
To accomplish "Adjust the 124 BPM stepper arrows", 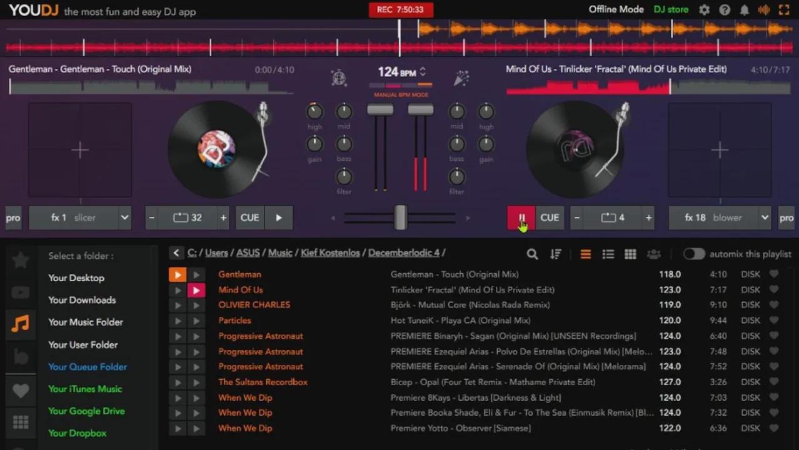I will click(423, 72).
